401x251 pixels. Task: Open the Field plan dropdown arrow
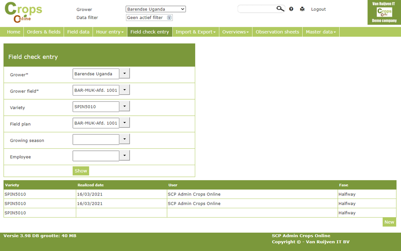point(125,123)
